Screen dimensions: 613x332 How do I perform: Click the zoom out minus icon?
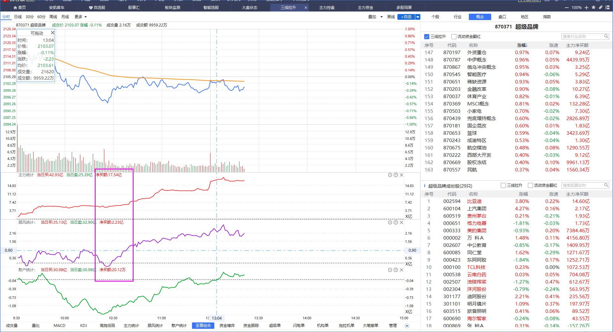(566, 8)
